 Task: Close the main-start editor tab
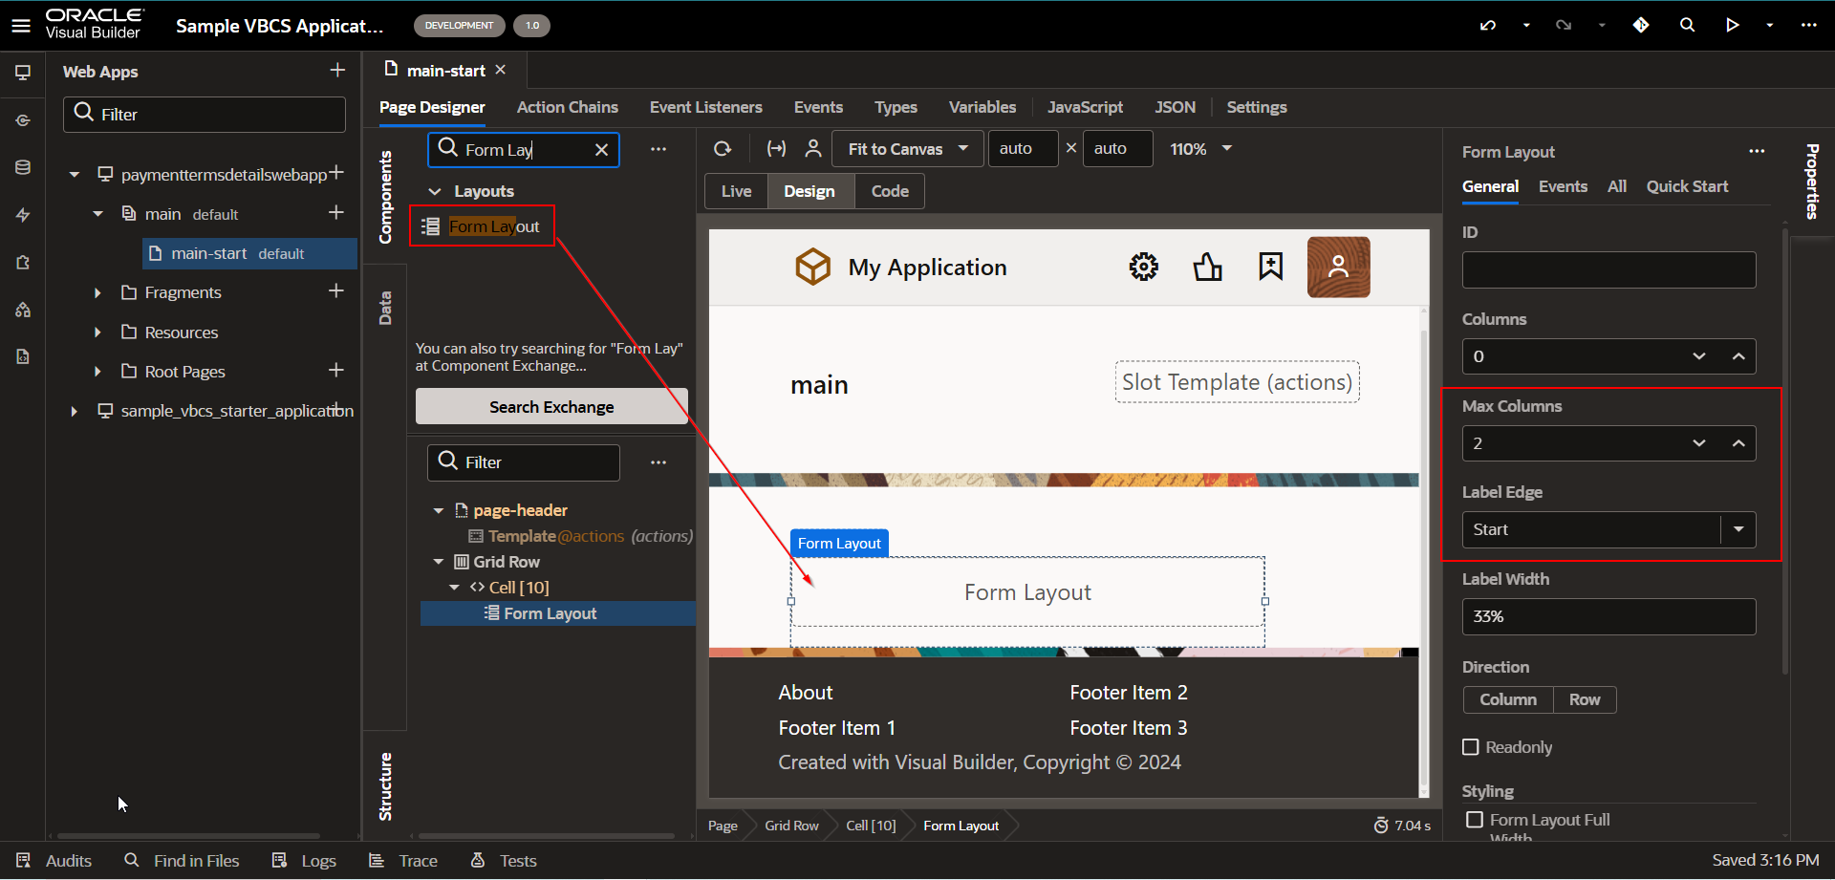tap(501, 70)
